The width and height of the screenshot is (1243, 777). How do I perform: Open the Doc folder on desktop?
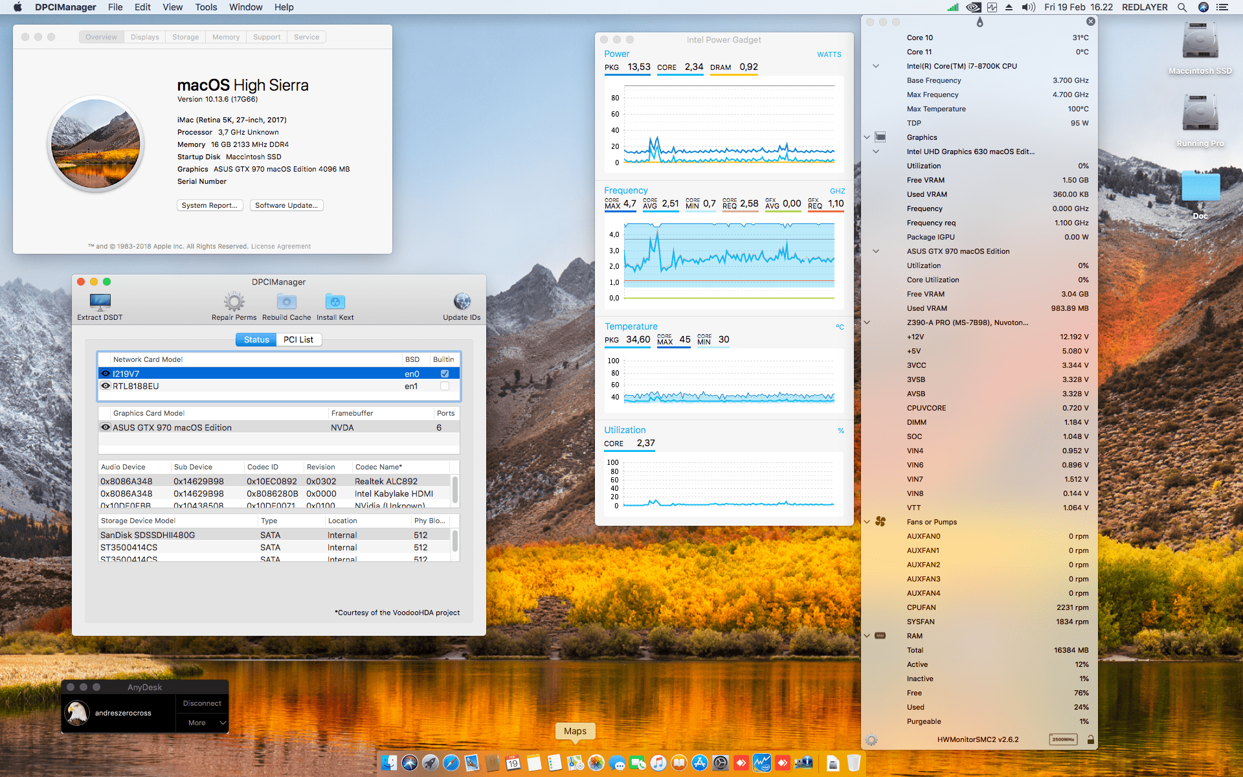(x=1200, y=188)
